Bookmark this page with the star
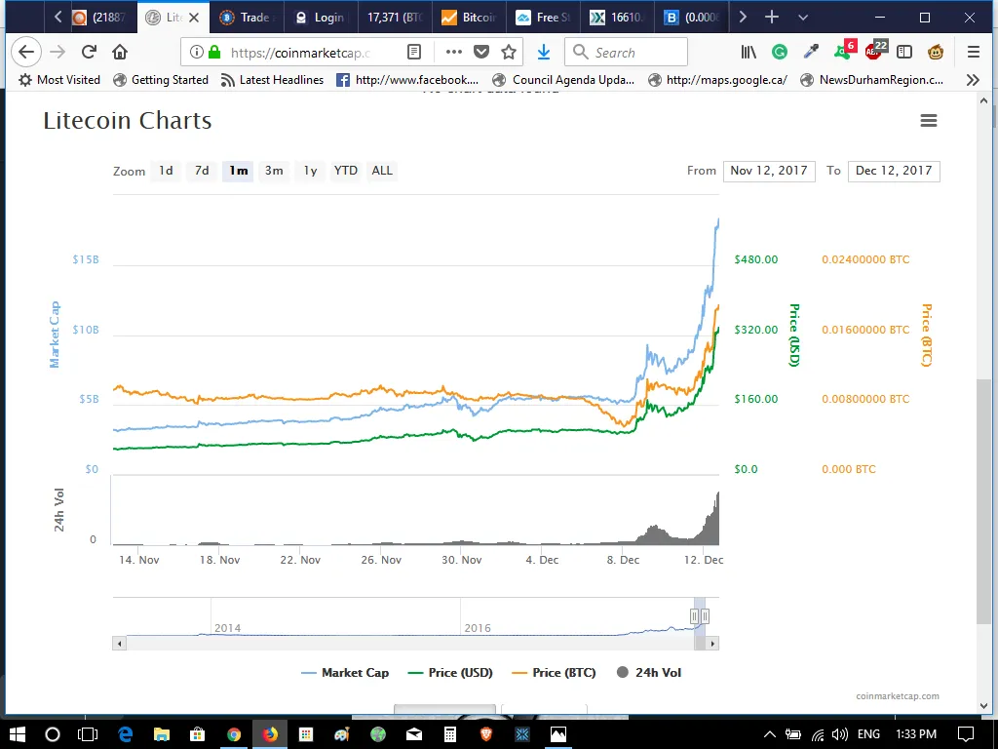Image resolution: width=998 pixels, height=749 pixels. tap(509, 53)
